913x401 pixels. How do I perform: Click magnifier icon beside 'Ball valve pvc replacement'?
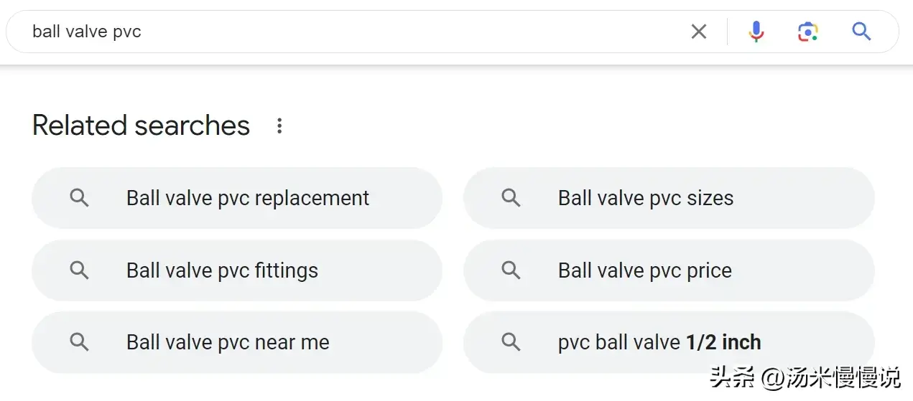pos(79,198)
